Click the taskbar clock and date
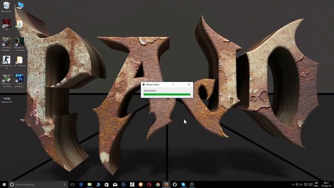The image size is (334, 188). [x=326, y=184]
